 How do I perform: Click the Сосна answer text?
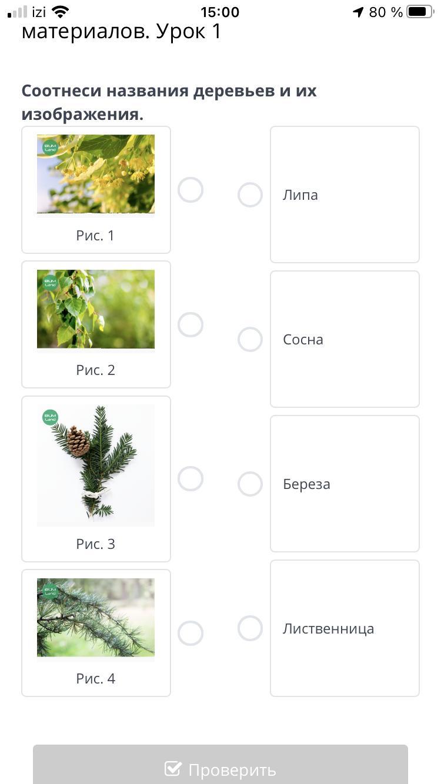[303, 340]
